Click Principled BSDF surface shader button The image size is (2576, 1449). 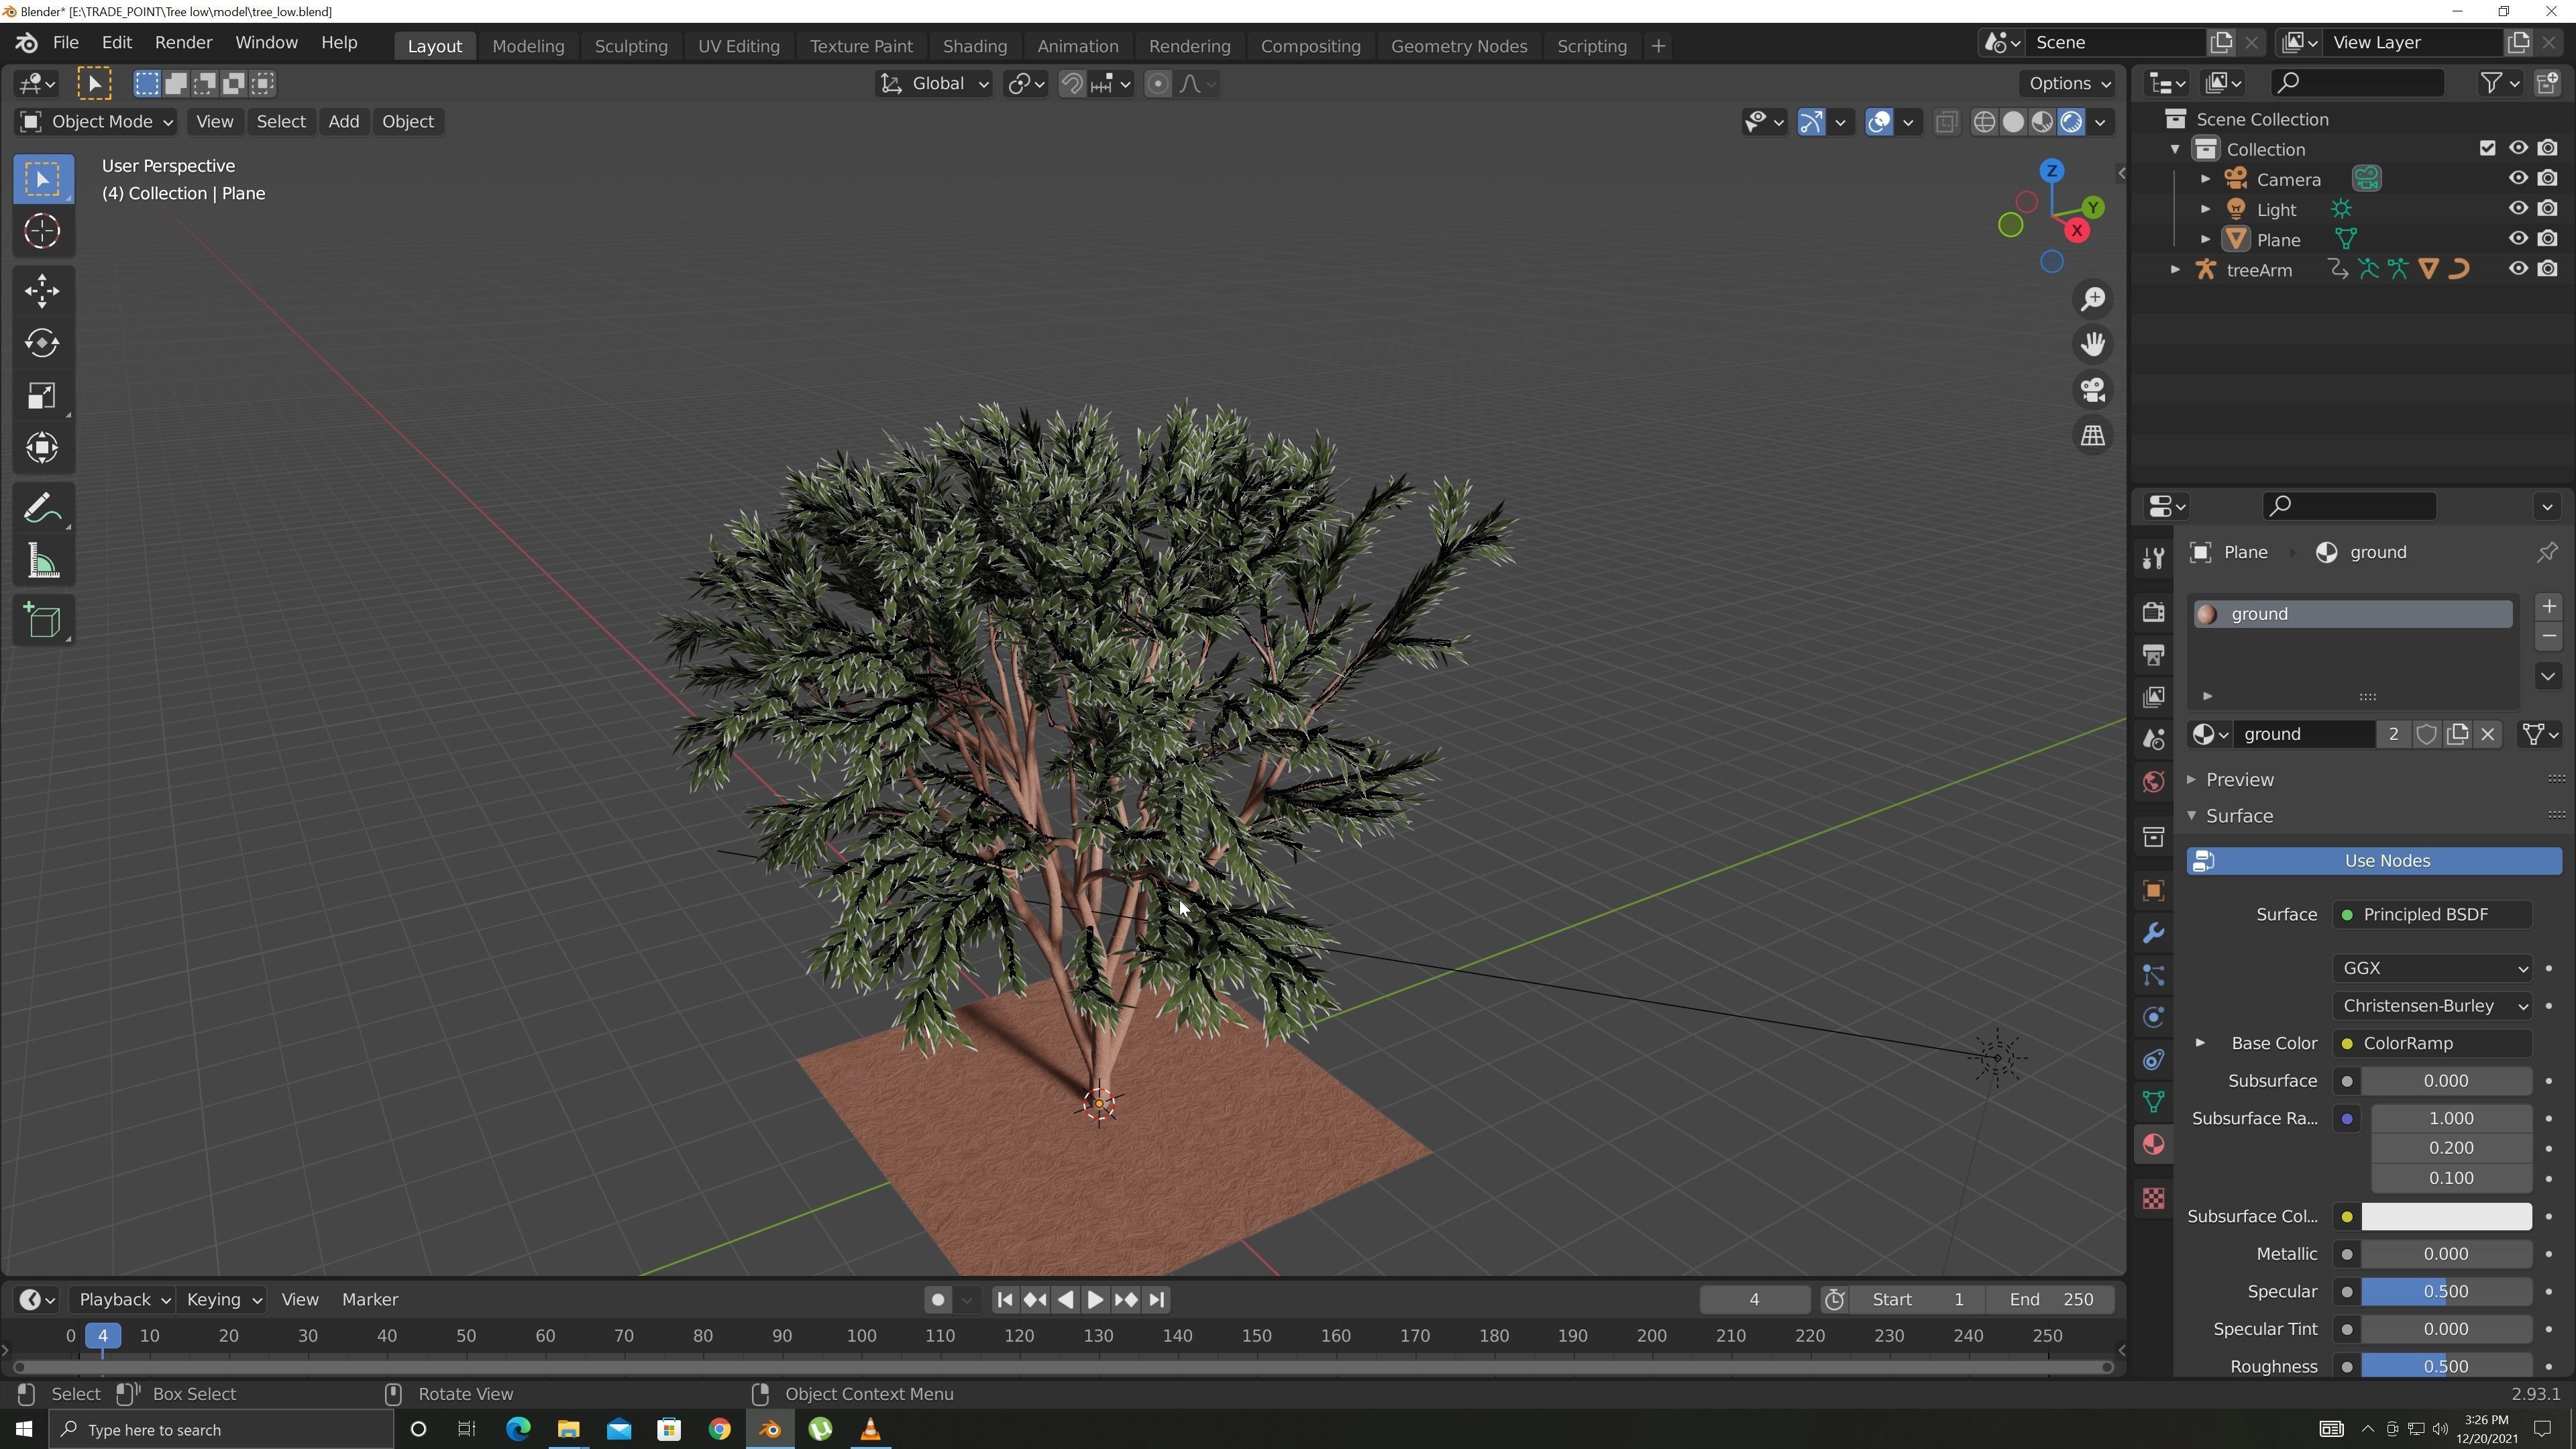point(2432,914)
